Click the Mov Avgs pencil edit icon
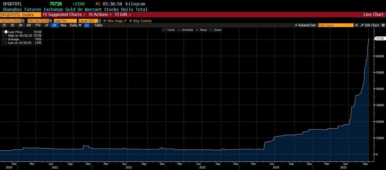 tap(125, 21)
